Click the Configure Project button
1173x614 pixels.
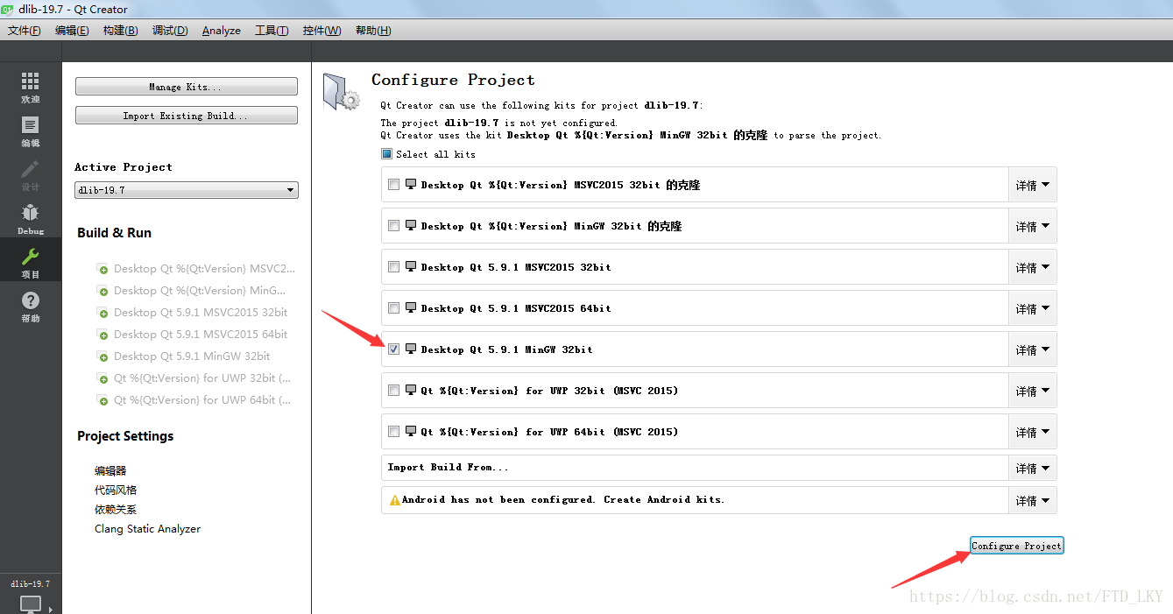tap(1016, 546)
